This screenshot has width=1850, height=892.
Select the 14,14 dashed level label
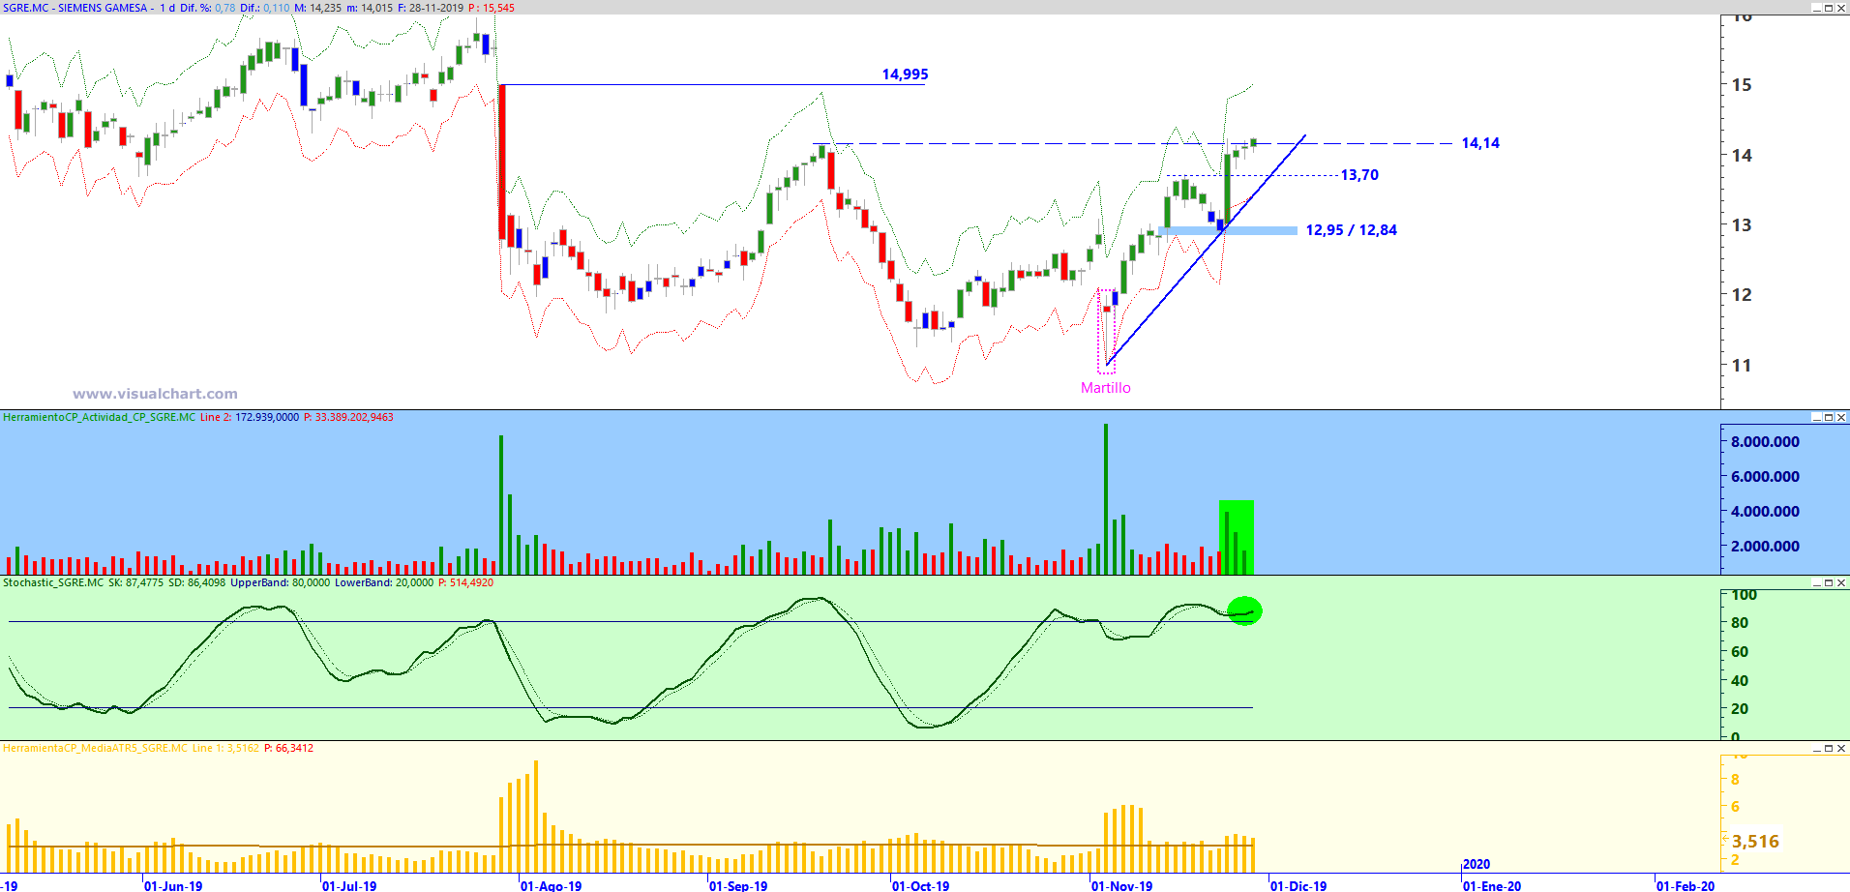click(1480, 143)
